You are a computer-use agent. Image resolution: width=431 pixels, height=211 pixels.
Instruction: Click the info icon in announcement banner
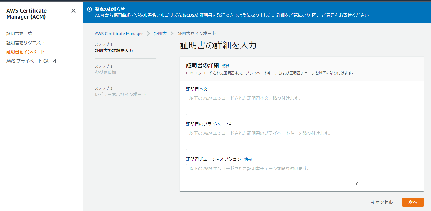pyautogui.click(x=90, y=9)
